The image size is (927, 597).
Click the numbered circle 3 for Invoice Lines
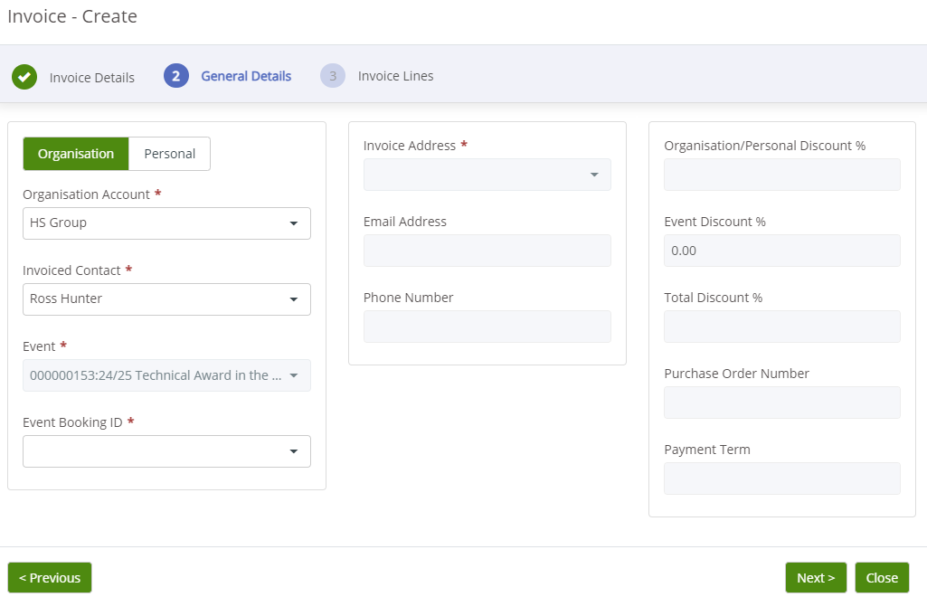click(x=332, y=76)
